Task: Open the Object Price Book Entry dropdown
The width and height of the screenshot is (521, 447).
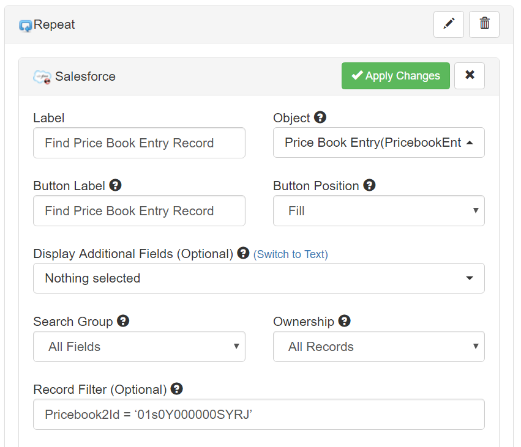Action: click(x=379, y=142)
